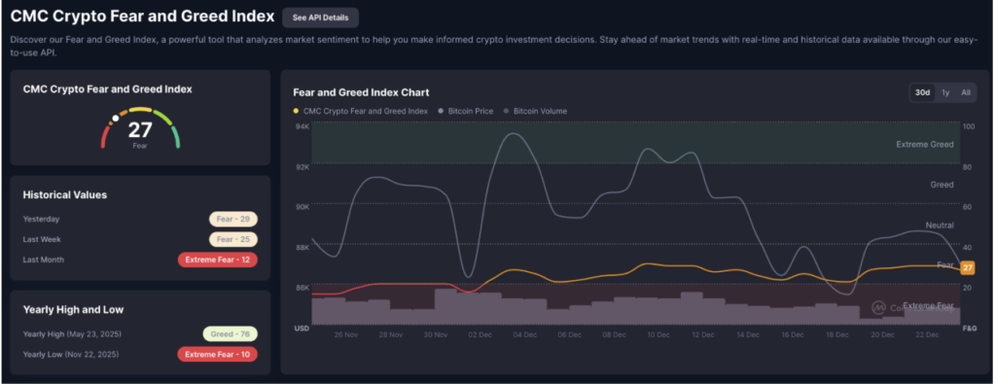
Task: Click the 04 Dec date label on axis
Action: click(524, 335)
